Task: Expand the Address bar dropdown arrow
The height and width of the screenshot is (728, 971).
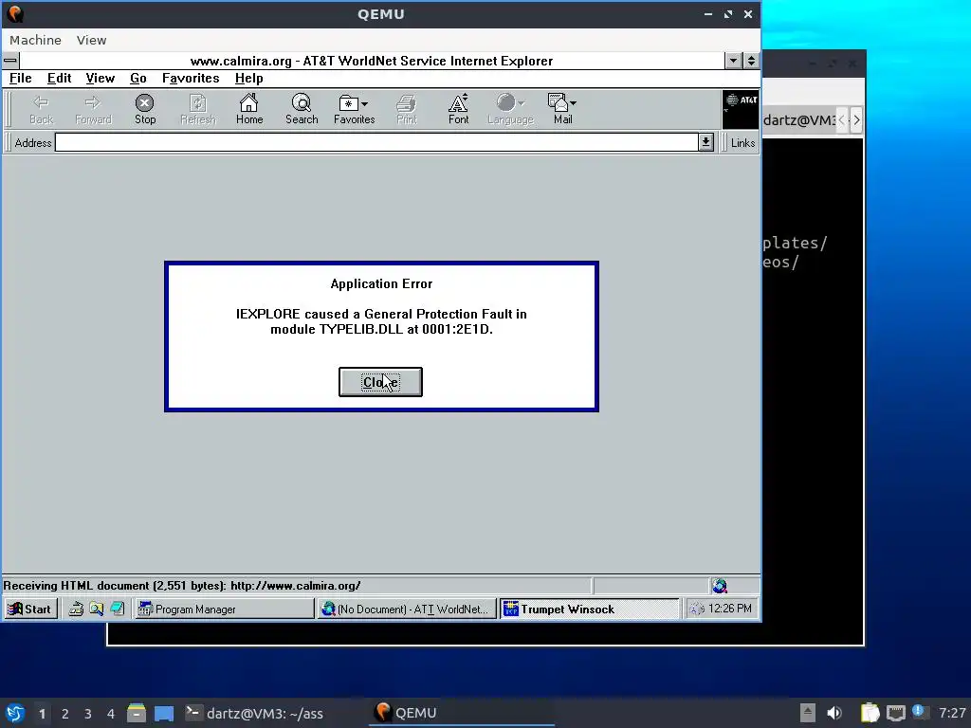Action: (705, 142)
